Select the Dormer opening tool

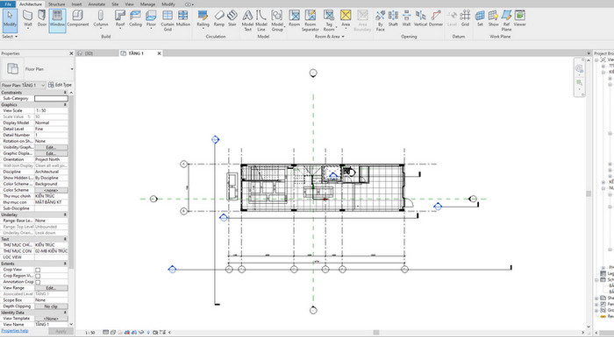point(436,18)
